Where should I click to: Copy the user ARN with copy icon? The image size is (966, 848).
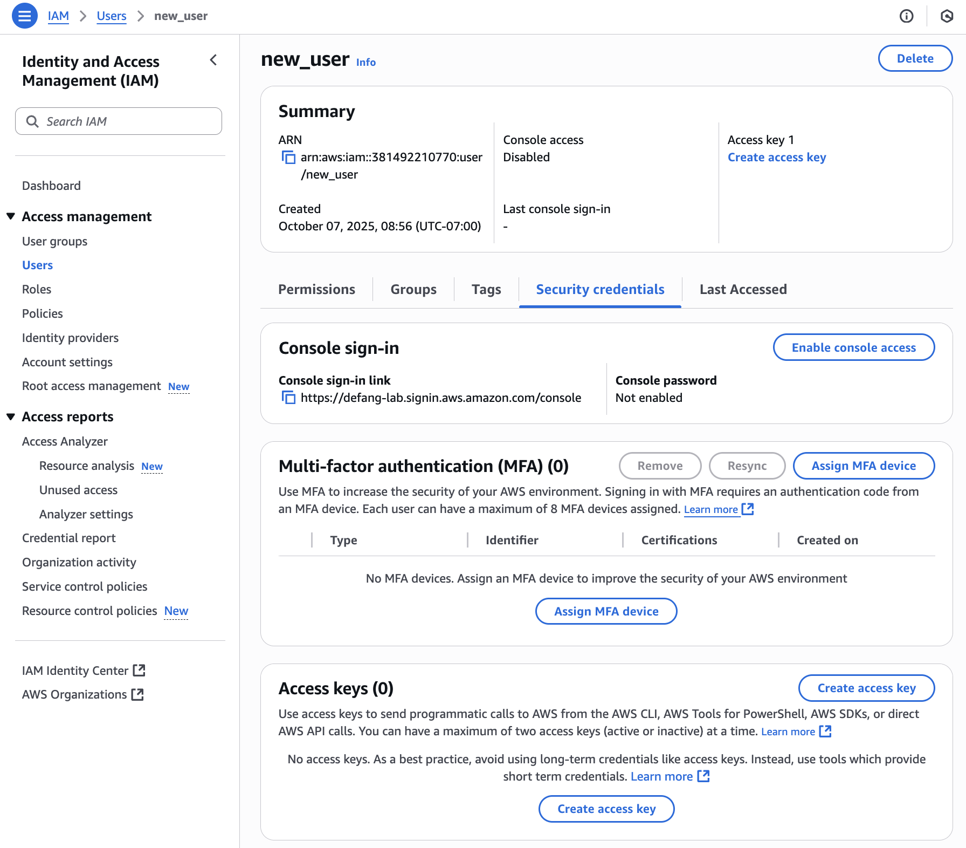[288, 158]
